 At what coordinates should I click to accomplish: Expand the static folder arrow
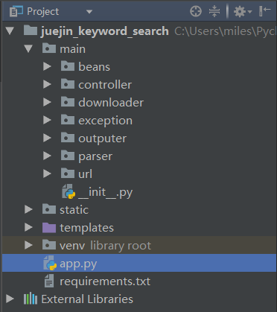[x=28, y=209]
